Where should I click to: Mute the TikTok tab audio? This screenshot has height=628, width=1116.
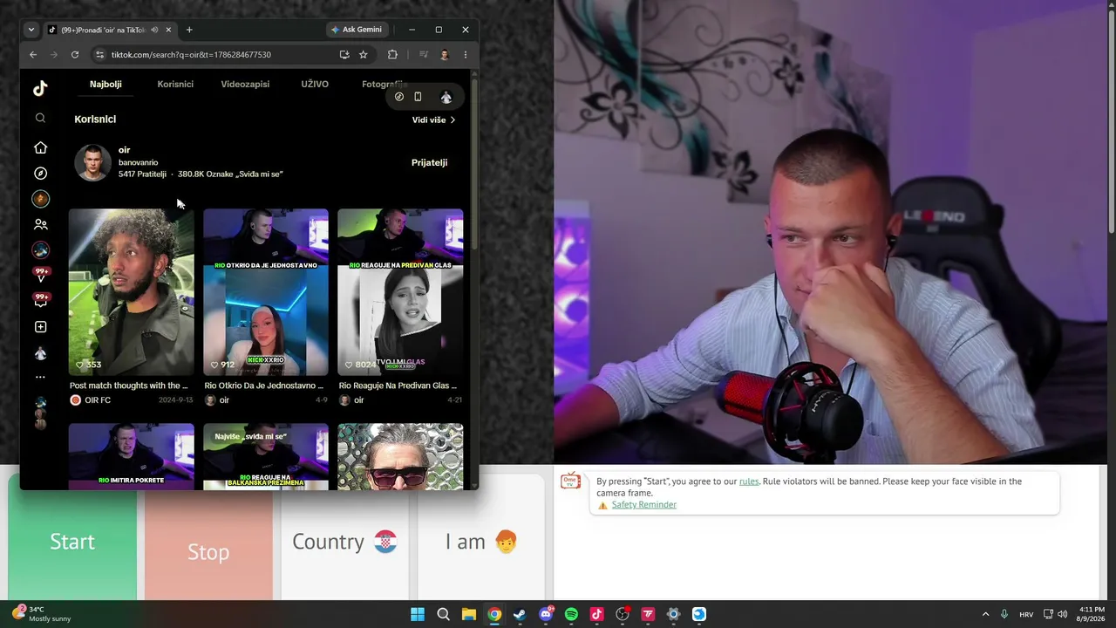pyautogui.click(x=154, y=30)
